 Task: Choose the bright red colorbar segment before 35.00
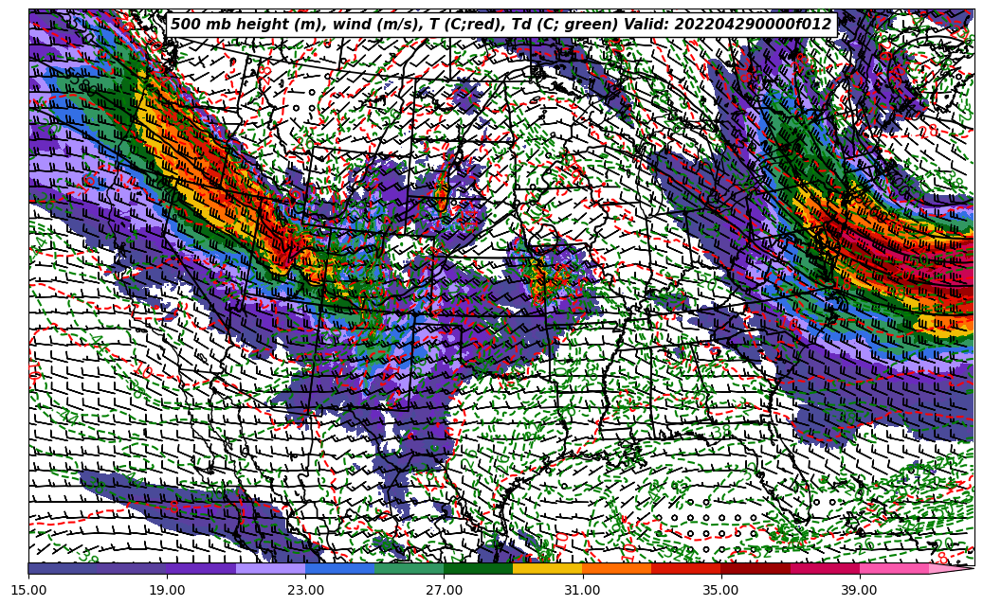point(685,568)
